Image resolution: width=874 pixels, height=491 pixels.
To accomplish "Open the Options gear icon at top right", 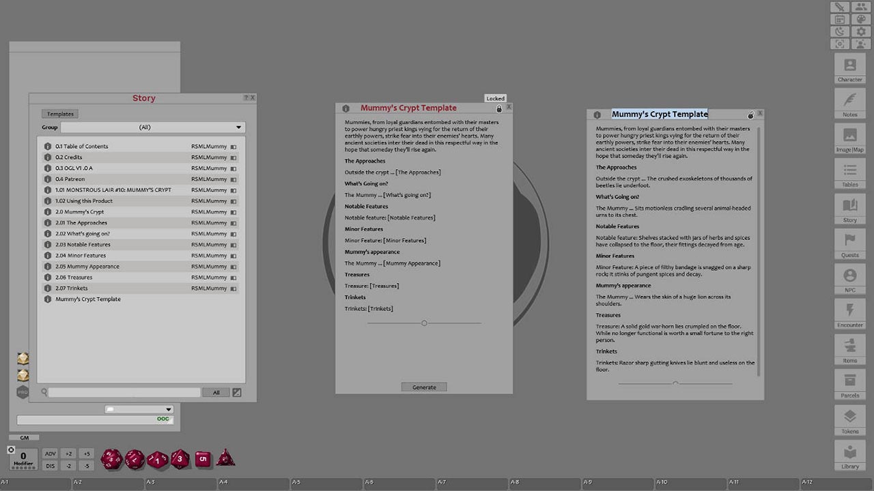I will (861, 31).
